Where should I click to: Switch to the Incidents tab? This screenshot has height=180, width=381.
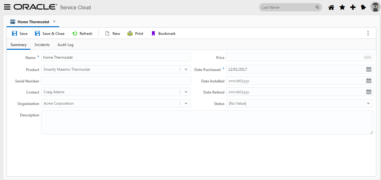coord(42,44)
